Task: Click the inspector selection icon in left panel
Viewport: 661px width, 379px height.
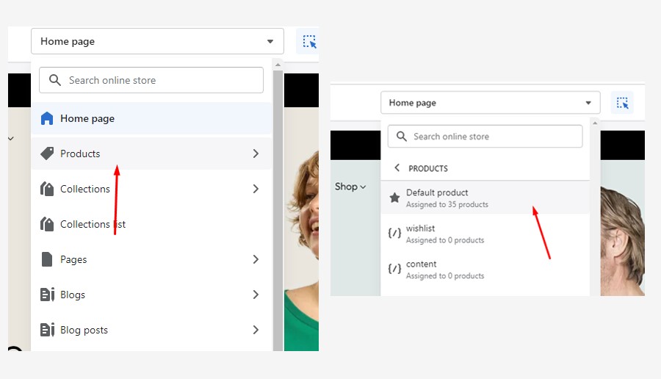Action: click(x=309, y=41)
